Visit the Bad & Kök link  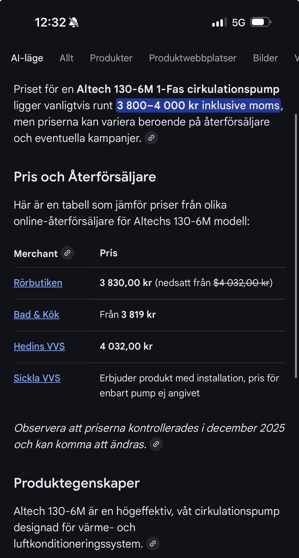(x=36, y=315)
